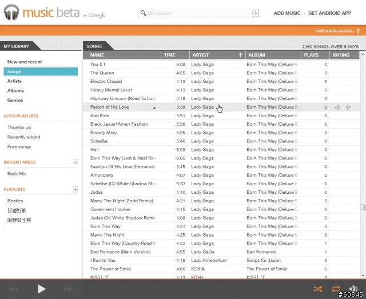This screenshot has height=299, width=366.
Task: Open the third playlist 梁靜茹全集
Action: click(x=19, y=220)
